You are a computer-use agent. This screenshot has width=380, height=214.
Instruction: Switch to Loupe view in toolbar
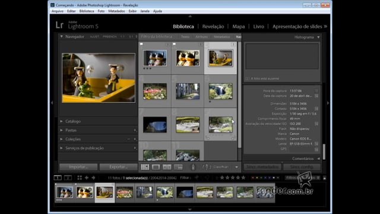click(x=156, y=167)
